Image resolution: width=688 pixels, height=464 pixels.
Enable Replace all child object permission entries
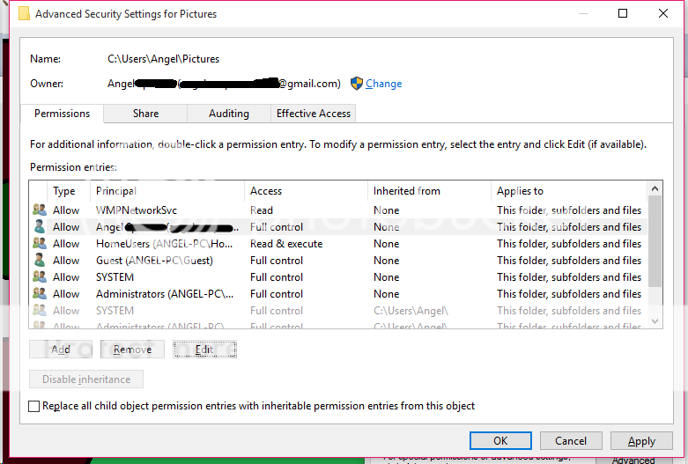pyautogui.click(x=34, y=407)
